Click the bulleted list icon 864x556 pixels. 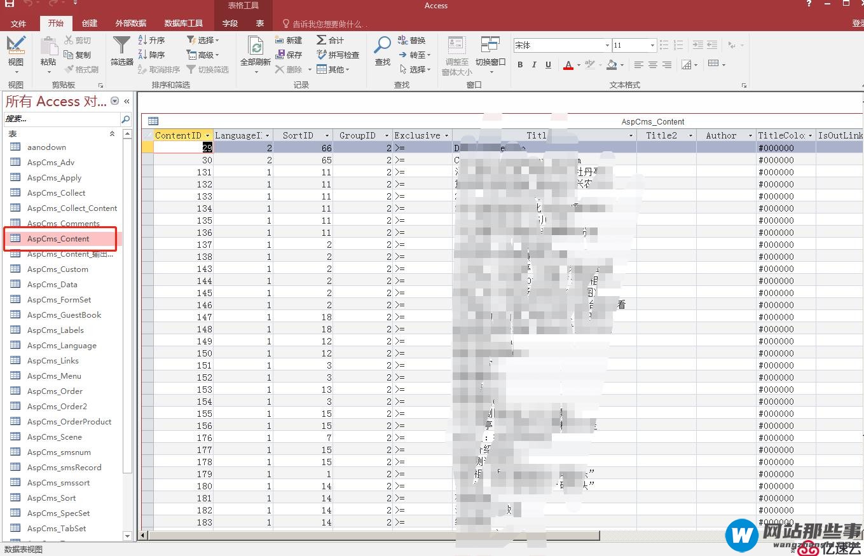tap(664, 45)
